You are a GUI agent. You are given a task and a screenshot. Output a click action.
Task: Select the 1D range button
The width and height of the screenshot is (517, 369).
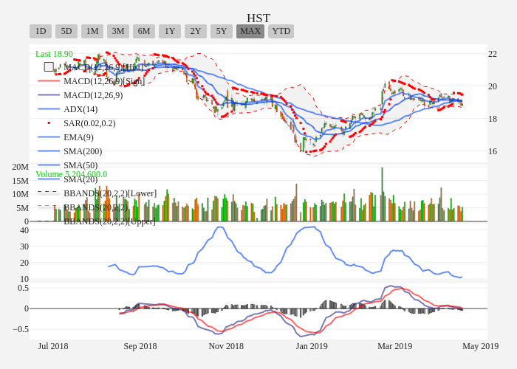point(41,31)
